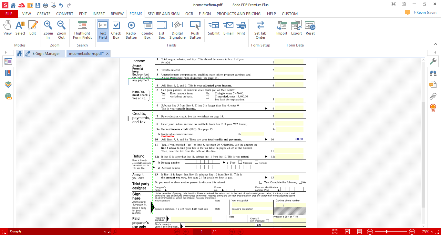441x235 pixels.
Task: Choose the Radio Button field tool
Action: [131, 30]
